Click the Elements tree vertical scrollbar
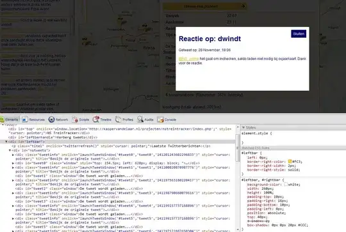Image resolution: width=346 pixels, height=232 pixels. click(x=238, y=178)
